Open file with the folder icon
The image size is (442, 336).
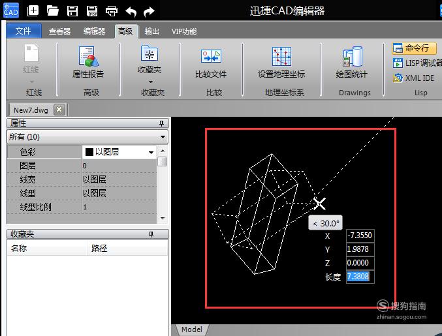tap(52, 11)
